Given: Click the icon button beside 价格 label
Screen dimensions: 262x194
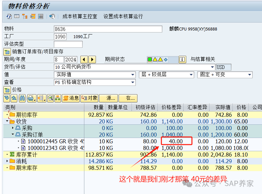Looking at the screenshot, I should pos(7,90).
